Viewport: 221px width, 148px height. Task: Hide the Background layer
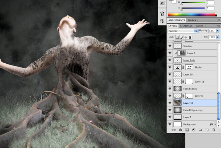[170, 124]
